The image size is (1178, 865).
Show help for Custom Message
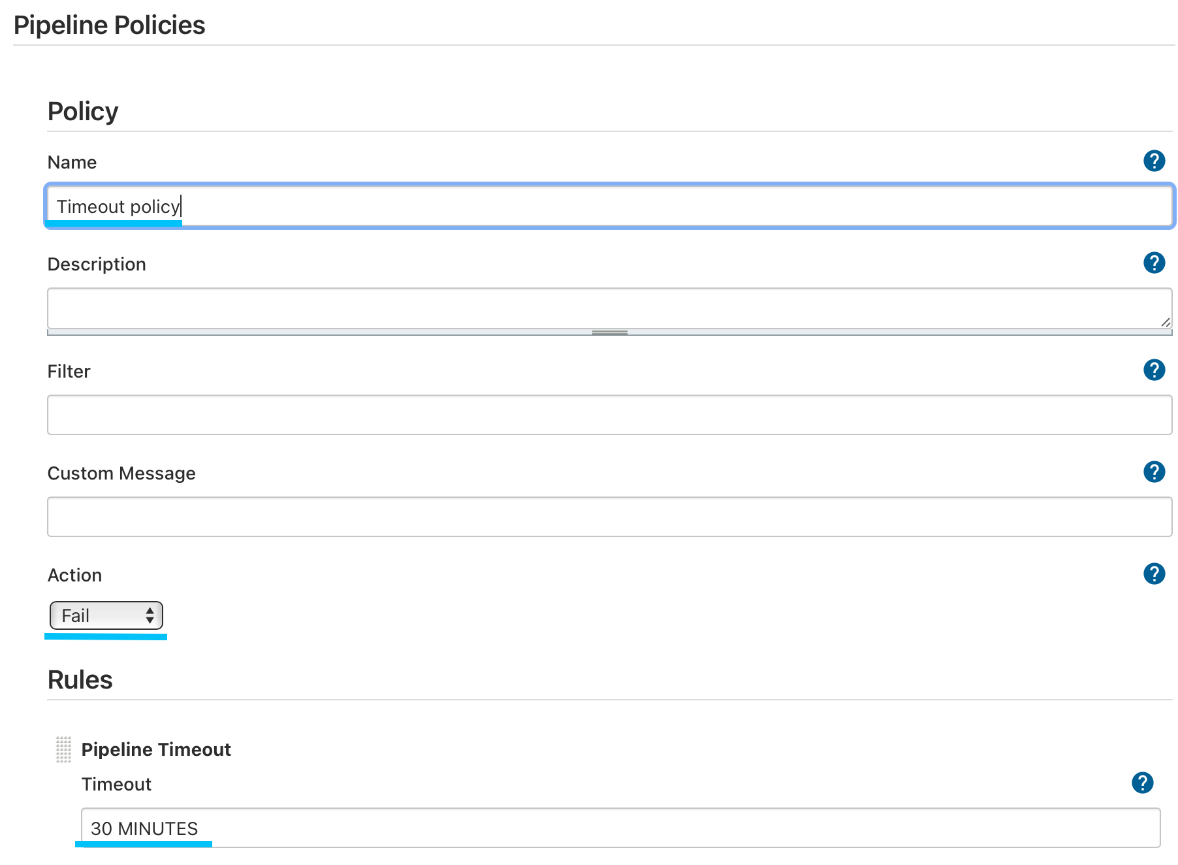pyautogui.click(x=1154, y=472)
